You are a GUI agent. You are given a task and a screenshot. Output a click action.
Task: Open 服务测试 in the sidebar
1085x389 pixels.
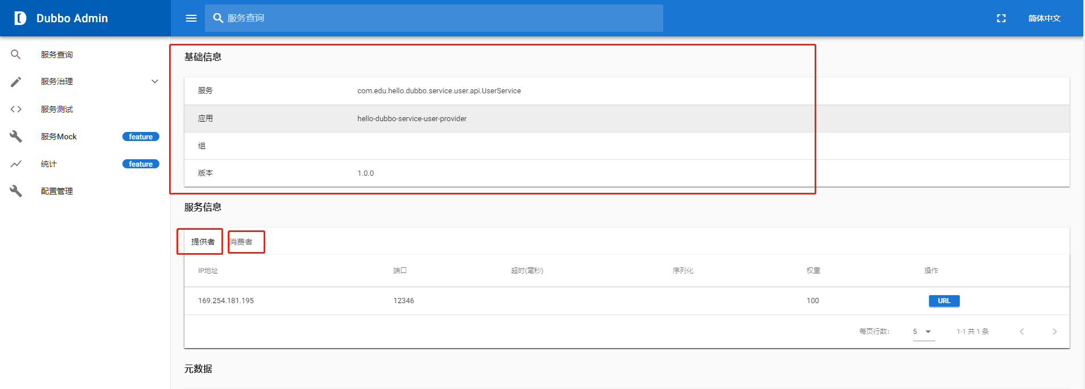click(x=57, y=109)
